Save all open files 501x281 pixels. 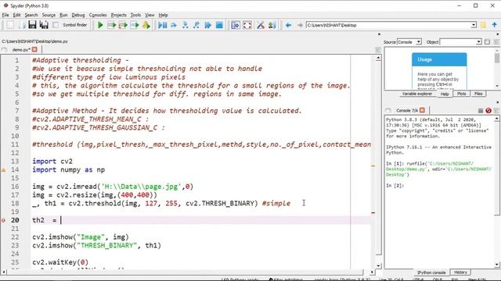click(x=44, y=25)
